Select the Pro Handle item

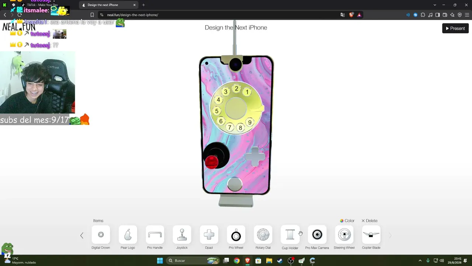[x=155, y=235]
